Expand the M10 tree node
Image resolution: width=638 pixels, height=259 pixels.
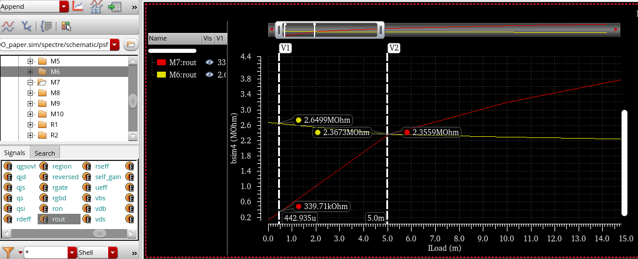(x=30, y=115)
